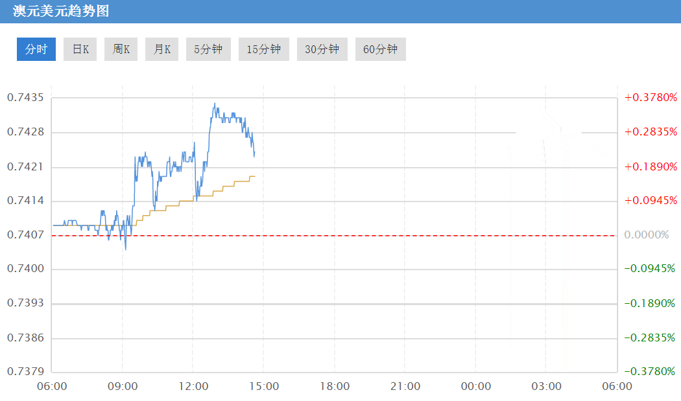This screenshot has height=401, width=681.
Task: Select the 分时 tab
Action: click(36, 49)
